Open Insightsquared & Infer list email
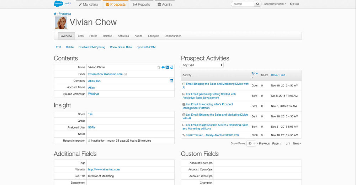The image size is (356, 185). pyautogui.click(x=216, y=127)
